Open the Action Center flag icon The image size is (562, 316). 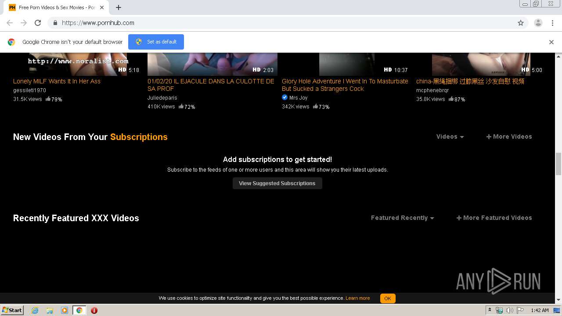pyautogui.click(x=520, y=310)
